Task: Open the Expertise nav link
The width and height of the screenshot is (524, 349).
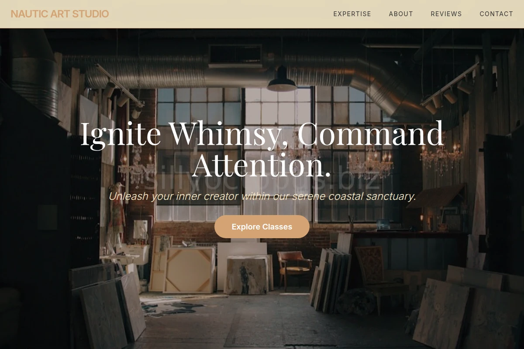Action: click(352, 14)
